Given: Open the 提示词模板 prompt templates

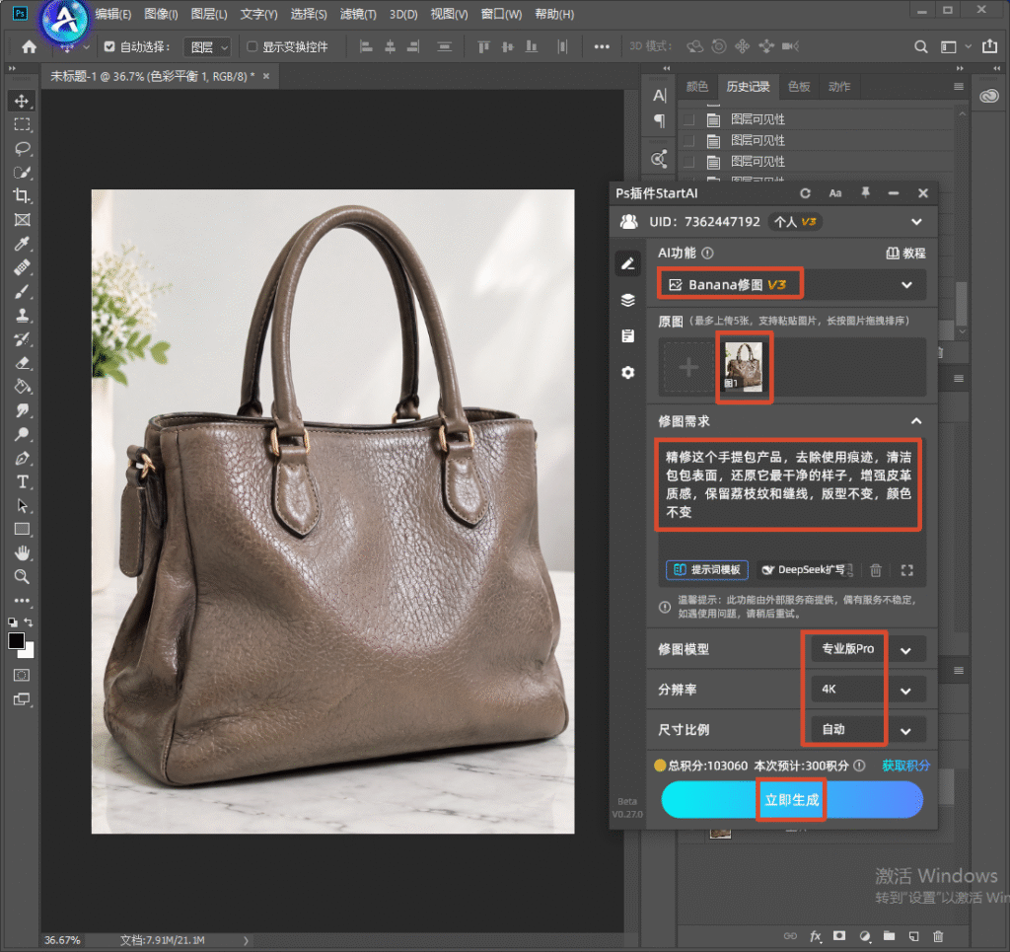Looking at the screenshot, I should [706, 570].
